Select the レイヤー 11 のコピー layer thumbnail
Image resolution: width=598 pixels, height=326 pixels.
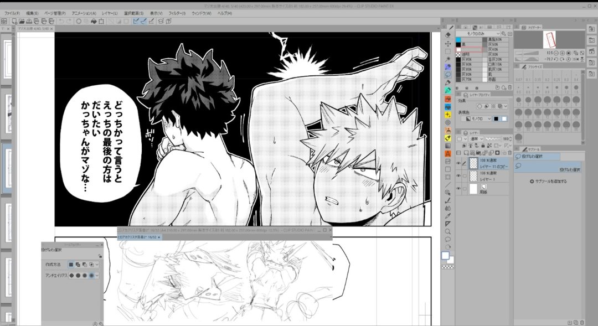coord(473,164)
